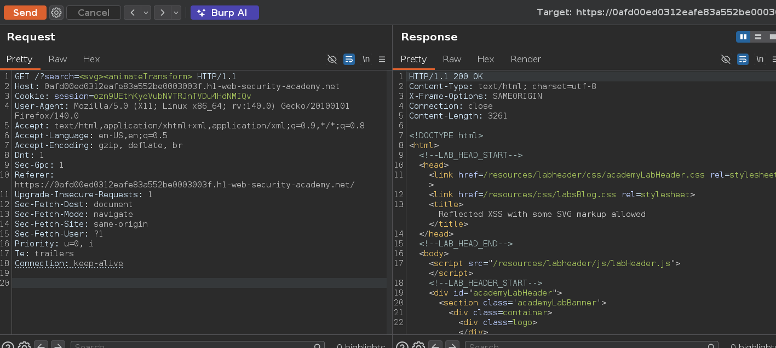Viewport: 776px width, 348px height.
Task: Toggle show newlines \n in Response panel
Action: pos(760,59)
